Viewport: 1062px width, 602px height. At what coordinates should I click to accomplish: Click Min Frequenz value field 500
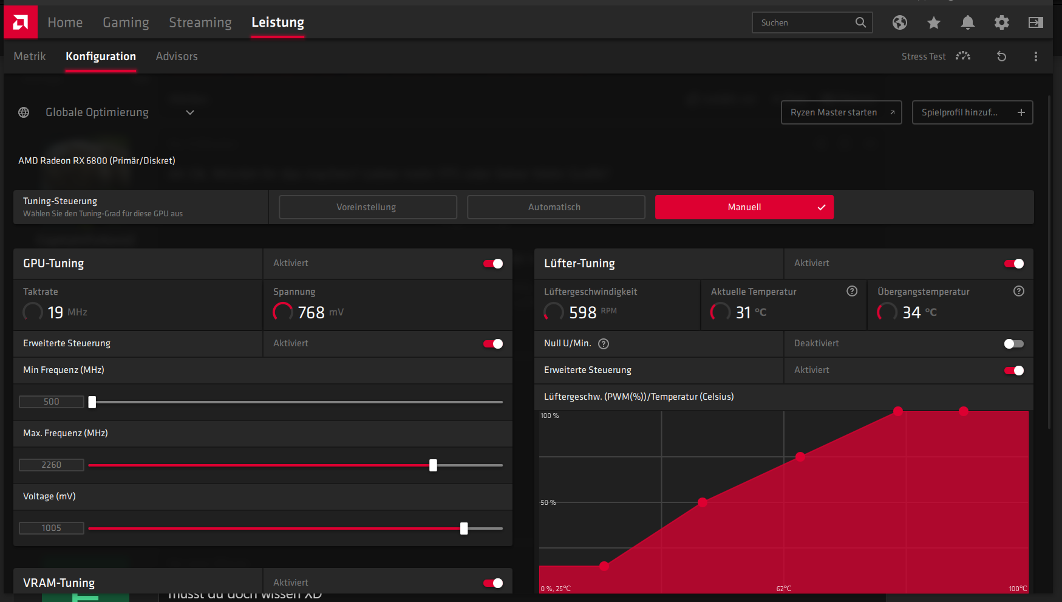point(52,402)
